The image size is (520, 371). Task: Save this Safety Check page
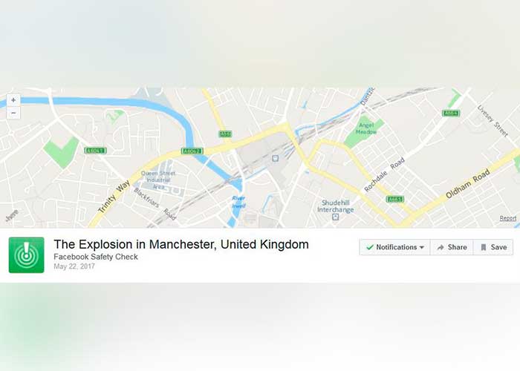tap(493, 247)
